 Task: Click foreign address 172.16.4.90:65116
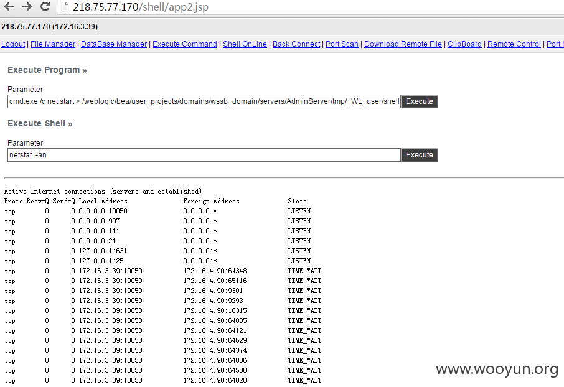[x=215, y=281]
